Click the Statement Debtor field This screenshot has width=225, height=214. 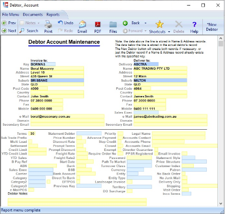[89, 133]
